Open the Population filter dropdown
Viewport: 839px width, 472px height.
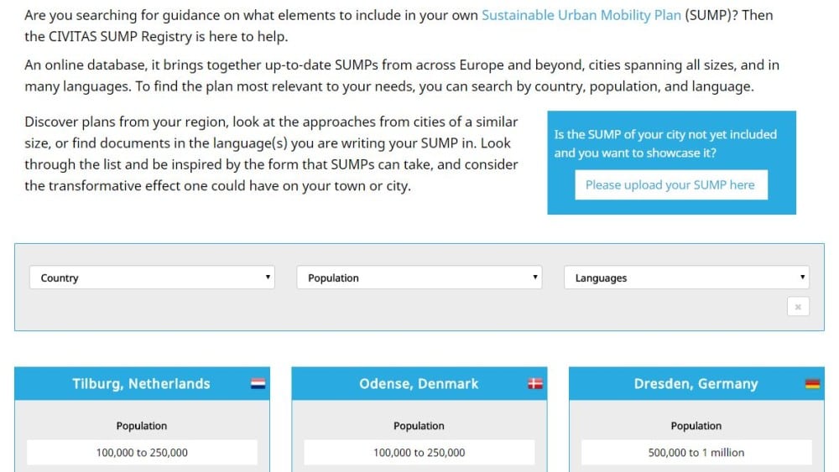point(419,277)
